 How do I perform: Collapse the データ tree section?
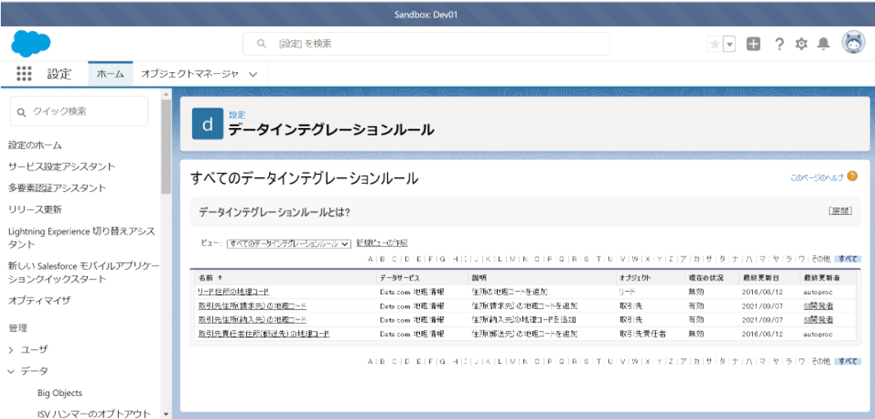pyautogui.click(x=12, y=371)
